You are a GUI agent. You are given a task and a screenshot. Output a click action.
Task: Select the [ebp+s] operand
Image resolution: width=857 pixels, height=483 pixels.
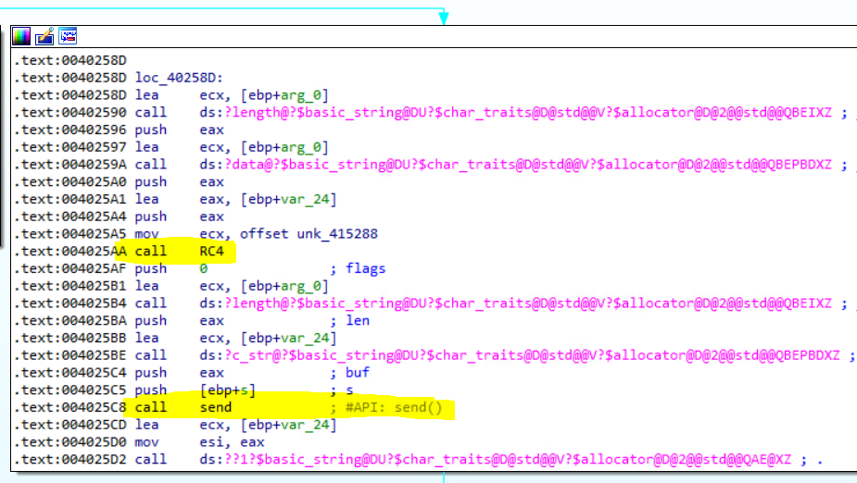227,390
